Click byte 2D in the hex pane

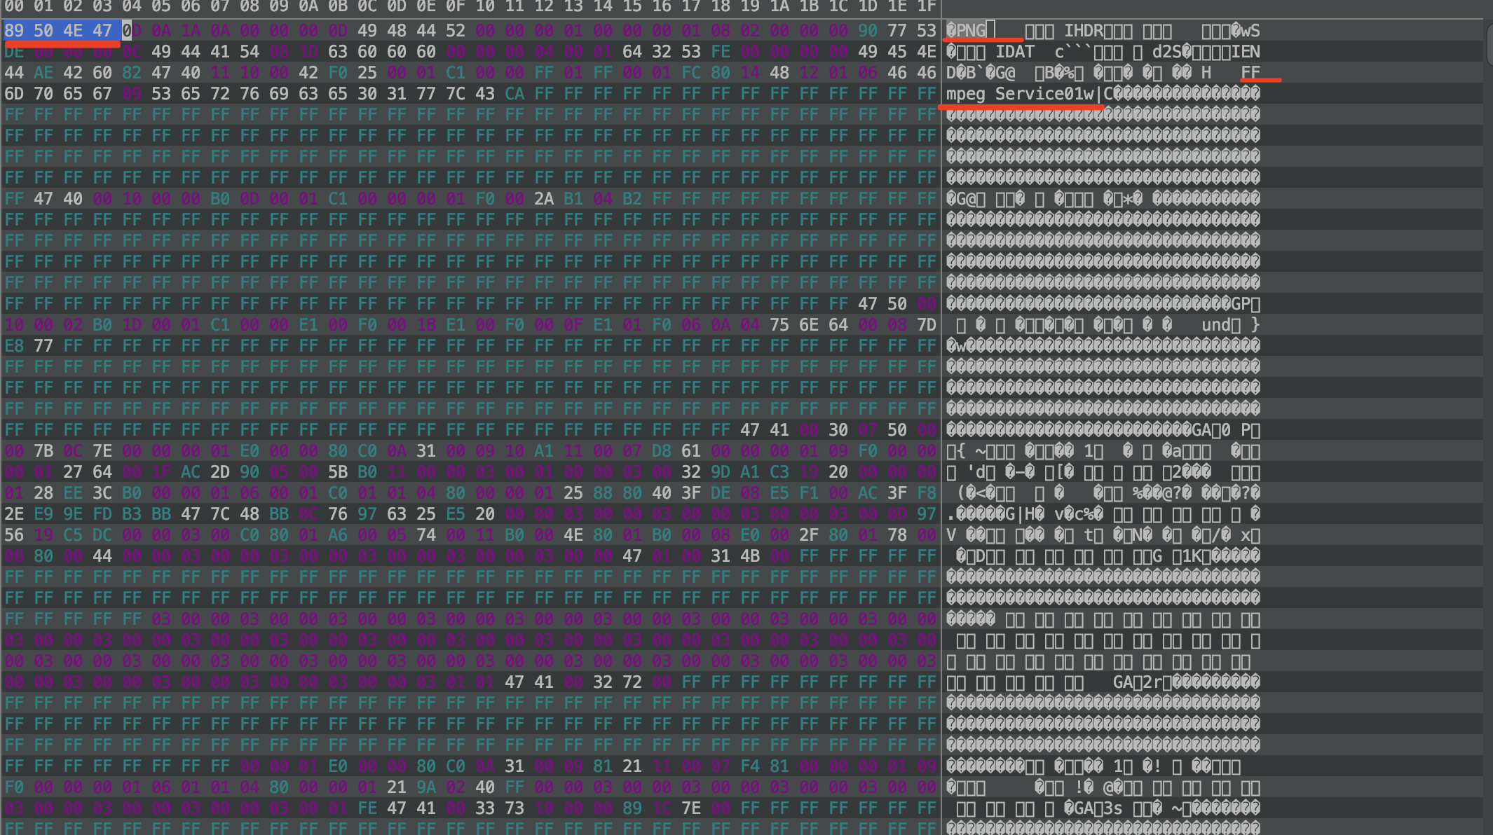pyautogui.click(x=220, y=472)
